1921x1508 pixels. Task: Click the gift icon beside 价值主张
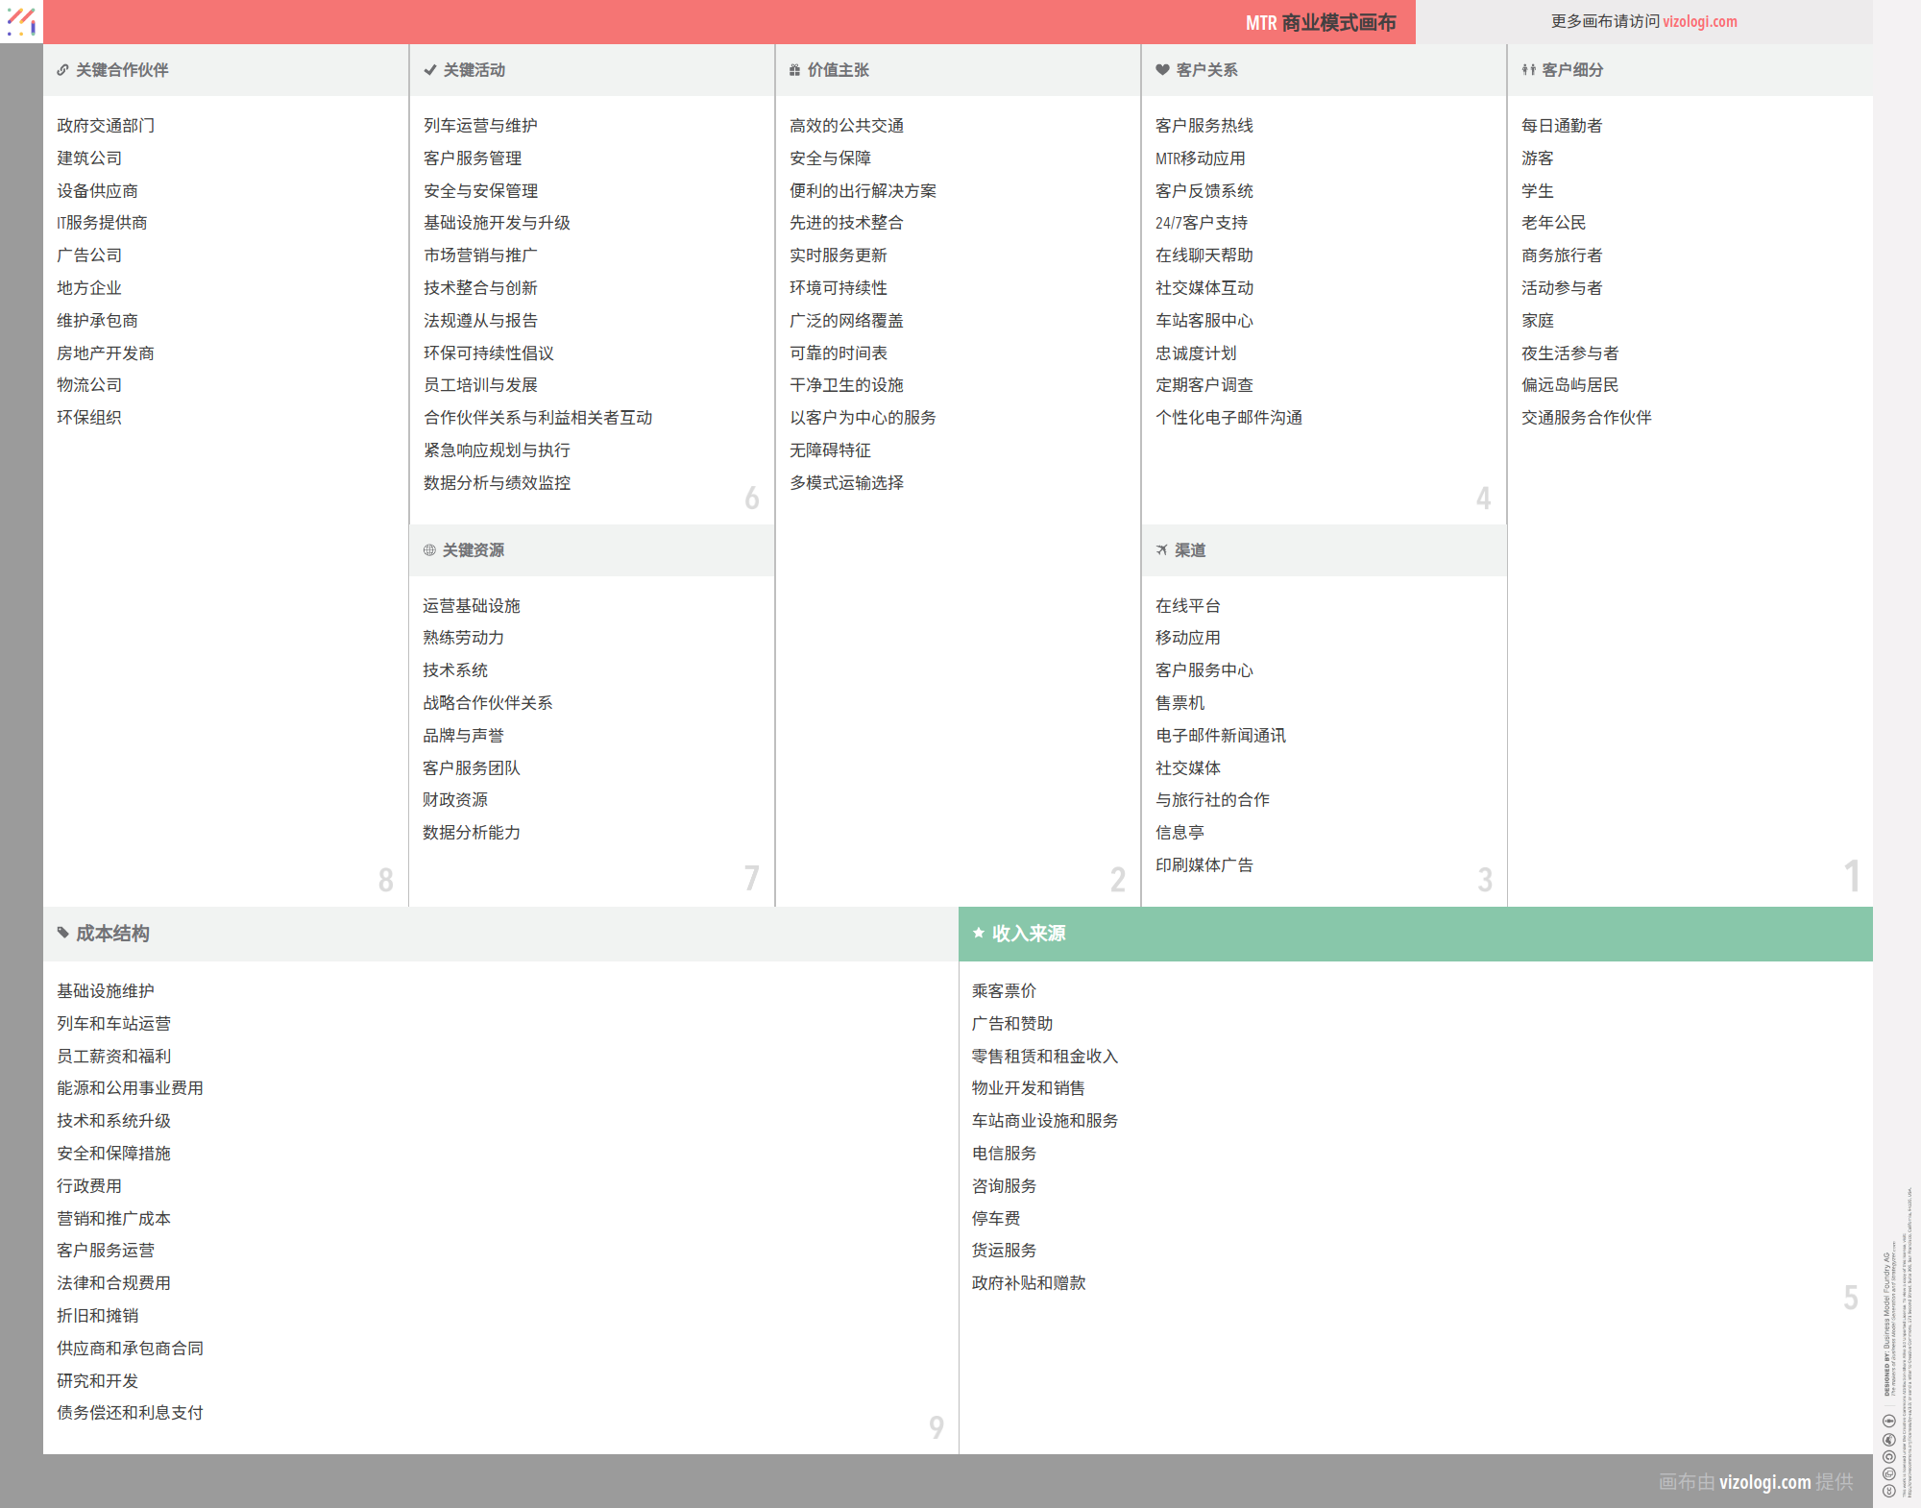[x=794, y=70]
